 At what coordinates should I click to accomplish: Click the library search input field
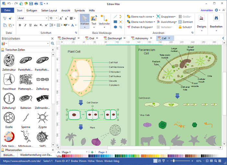(29, 43)
